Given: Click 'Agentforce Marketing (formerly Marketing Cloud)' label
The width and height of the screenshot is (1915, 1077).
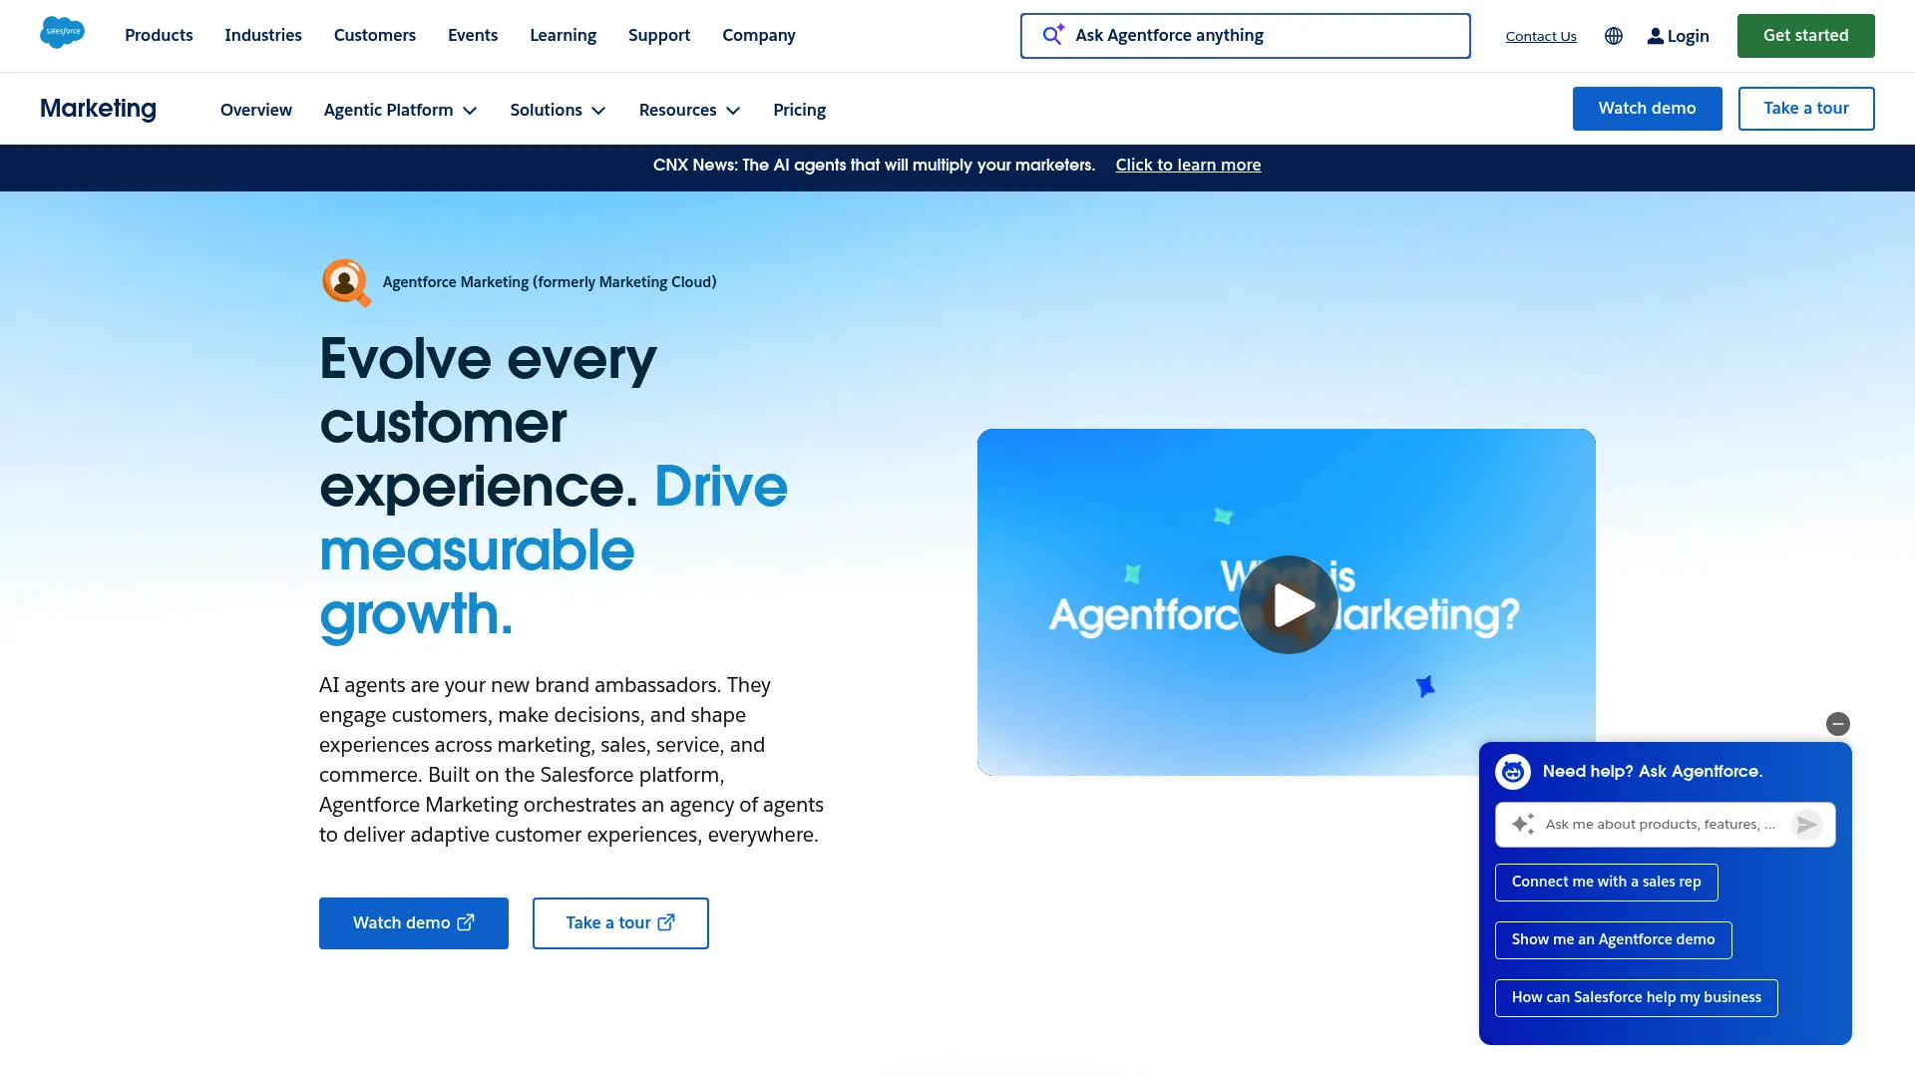Looking at the screenshot, I should [550, 282].
